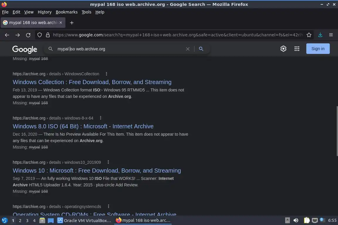Open the file manager taskbar icon
338x225 pixels.
tap(42, 221)
